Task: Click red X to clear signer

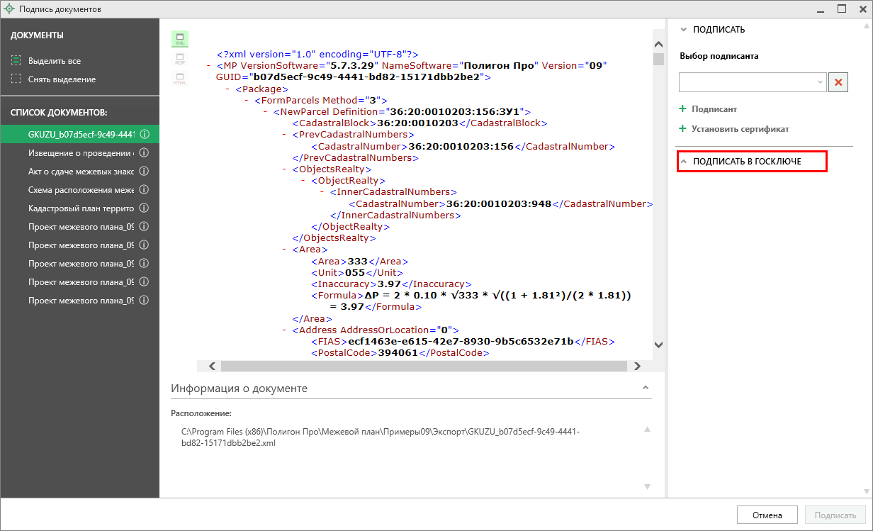Action: pos(839,82)
